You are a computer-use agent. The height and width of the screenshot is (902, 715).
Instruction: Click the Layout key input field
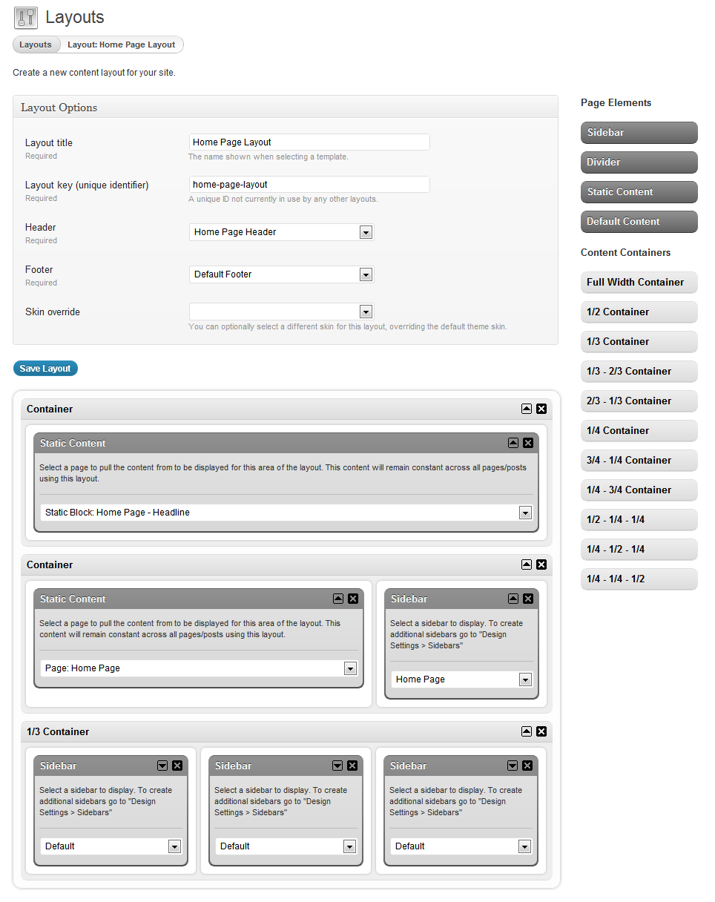click(309, 185)
